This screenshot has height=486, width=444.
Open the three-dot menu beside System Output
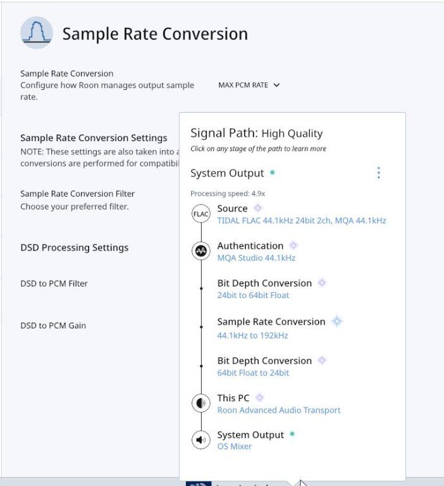pyautogui.click(x=378, y=173)
